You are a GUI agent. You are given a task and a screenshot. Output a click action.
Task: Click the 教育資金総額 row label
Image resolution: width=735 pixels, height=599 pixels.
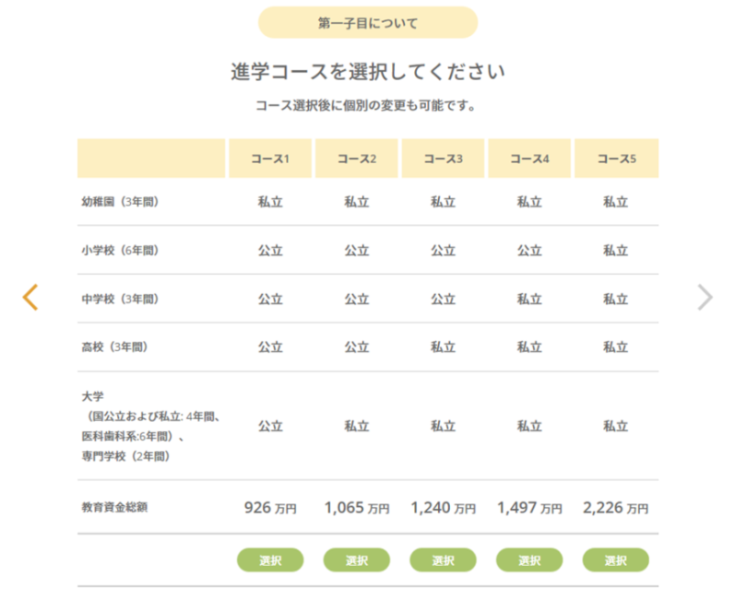click(x=115, y=507)
